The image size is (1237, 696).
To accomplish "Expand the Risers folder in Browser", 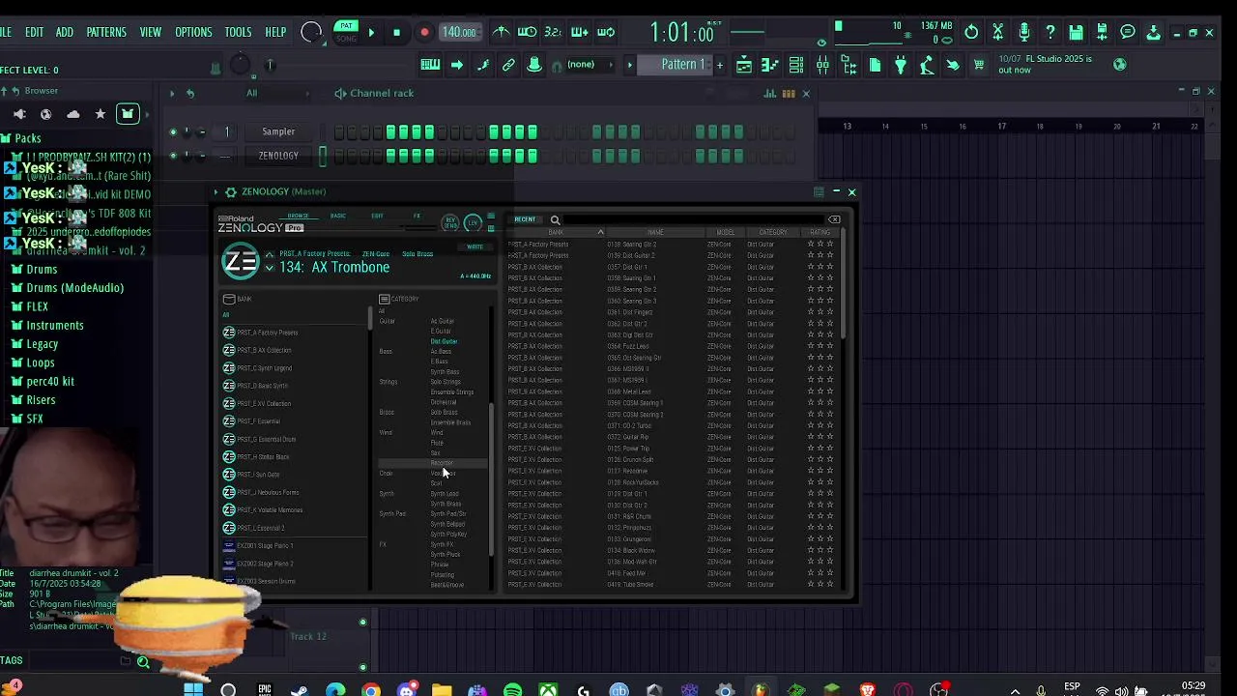I will pyautogui.click(x=41, y=400).
